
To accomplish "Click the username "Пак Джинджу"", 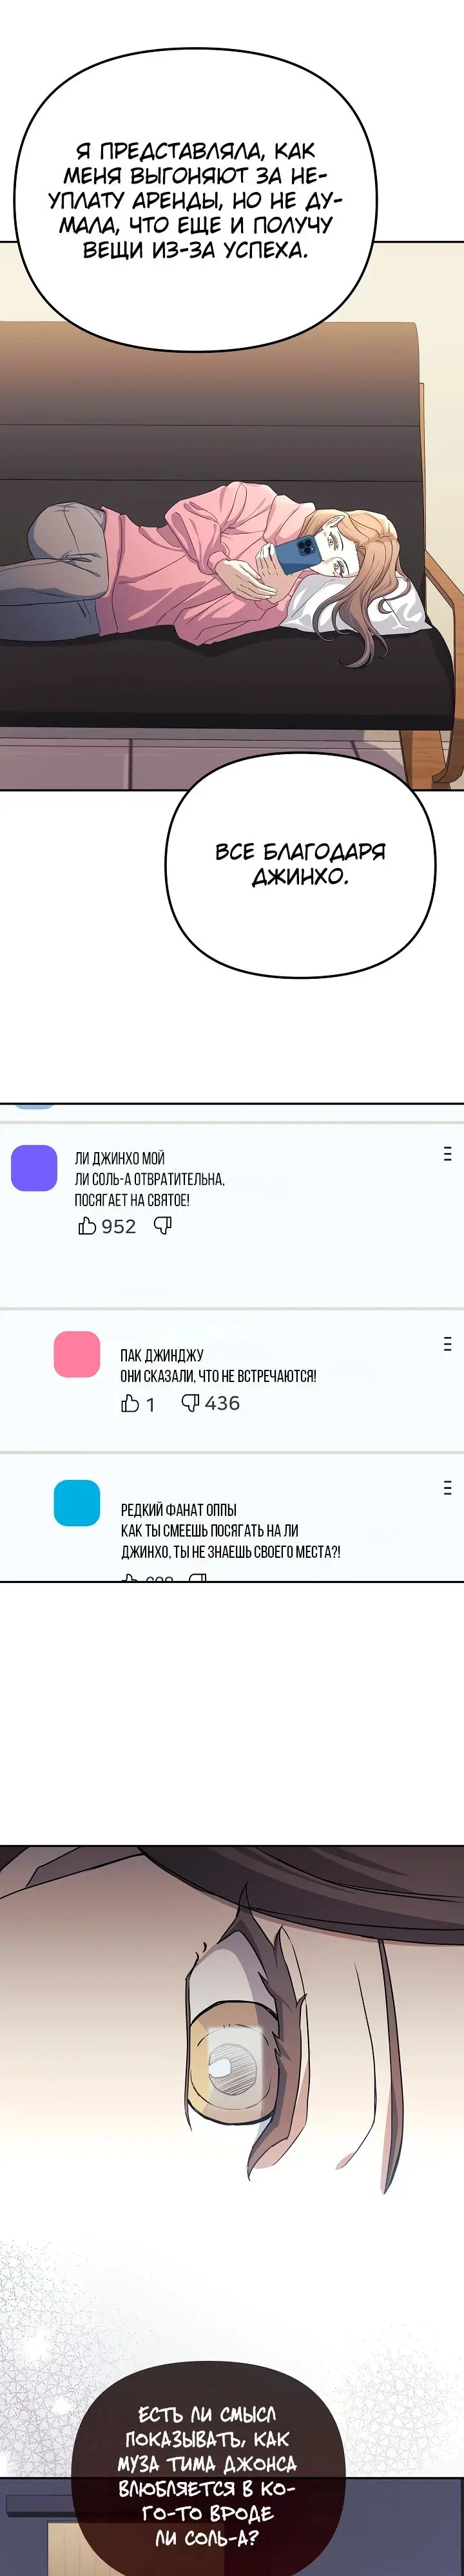I will (161, 1355).
